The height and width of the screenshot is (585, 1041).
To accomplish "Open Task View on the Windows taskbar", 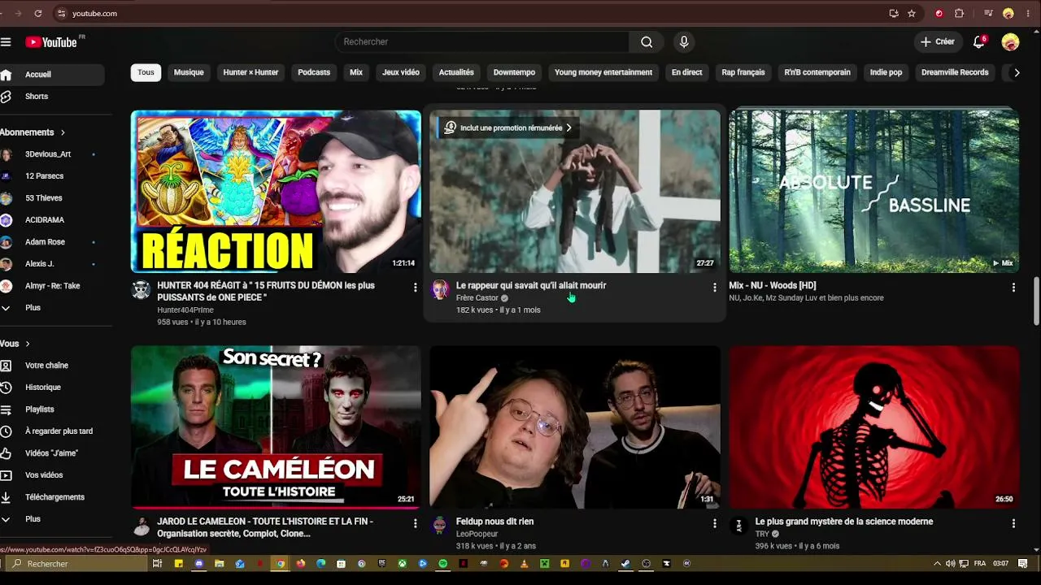I will tap(157, 564).
